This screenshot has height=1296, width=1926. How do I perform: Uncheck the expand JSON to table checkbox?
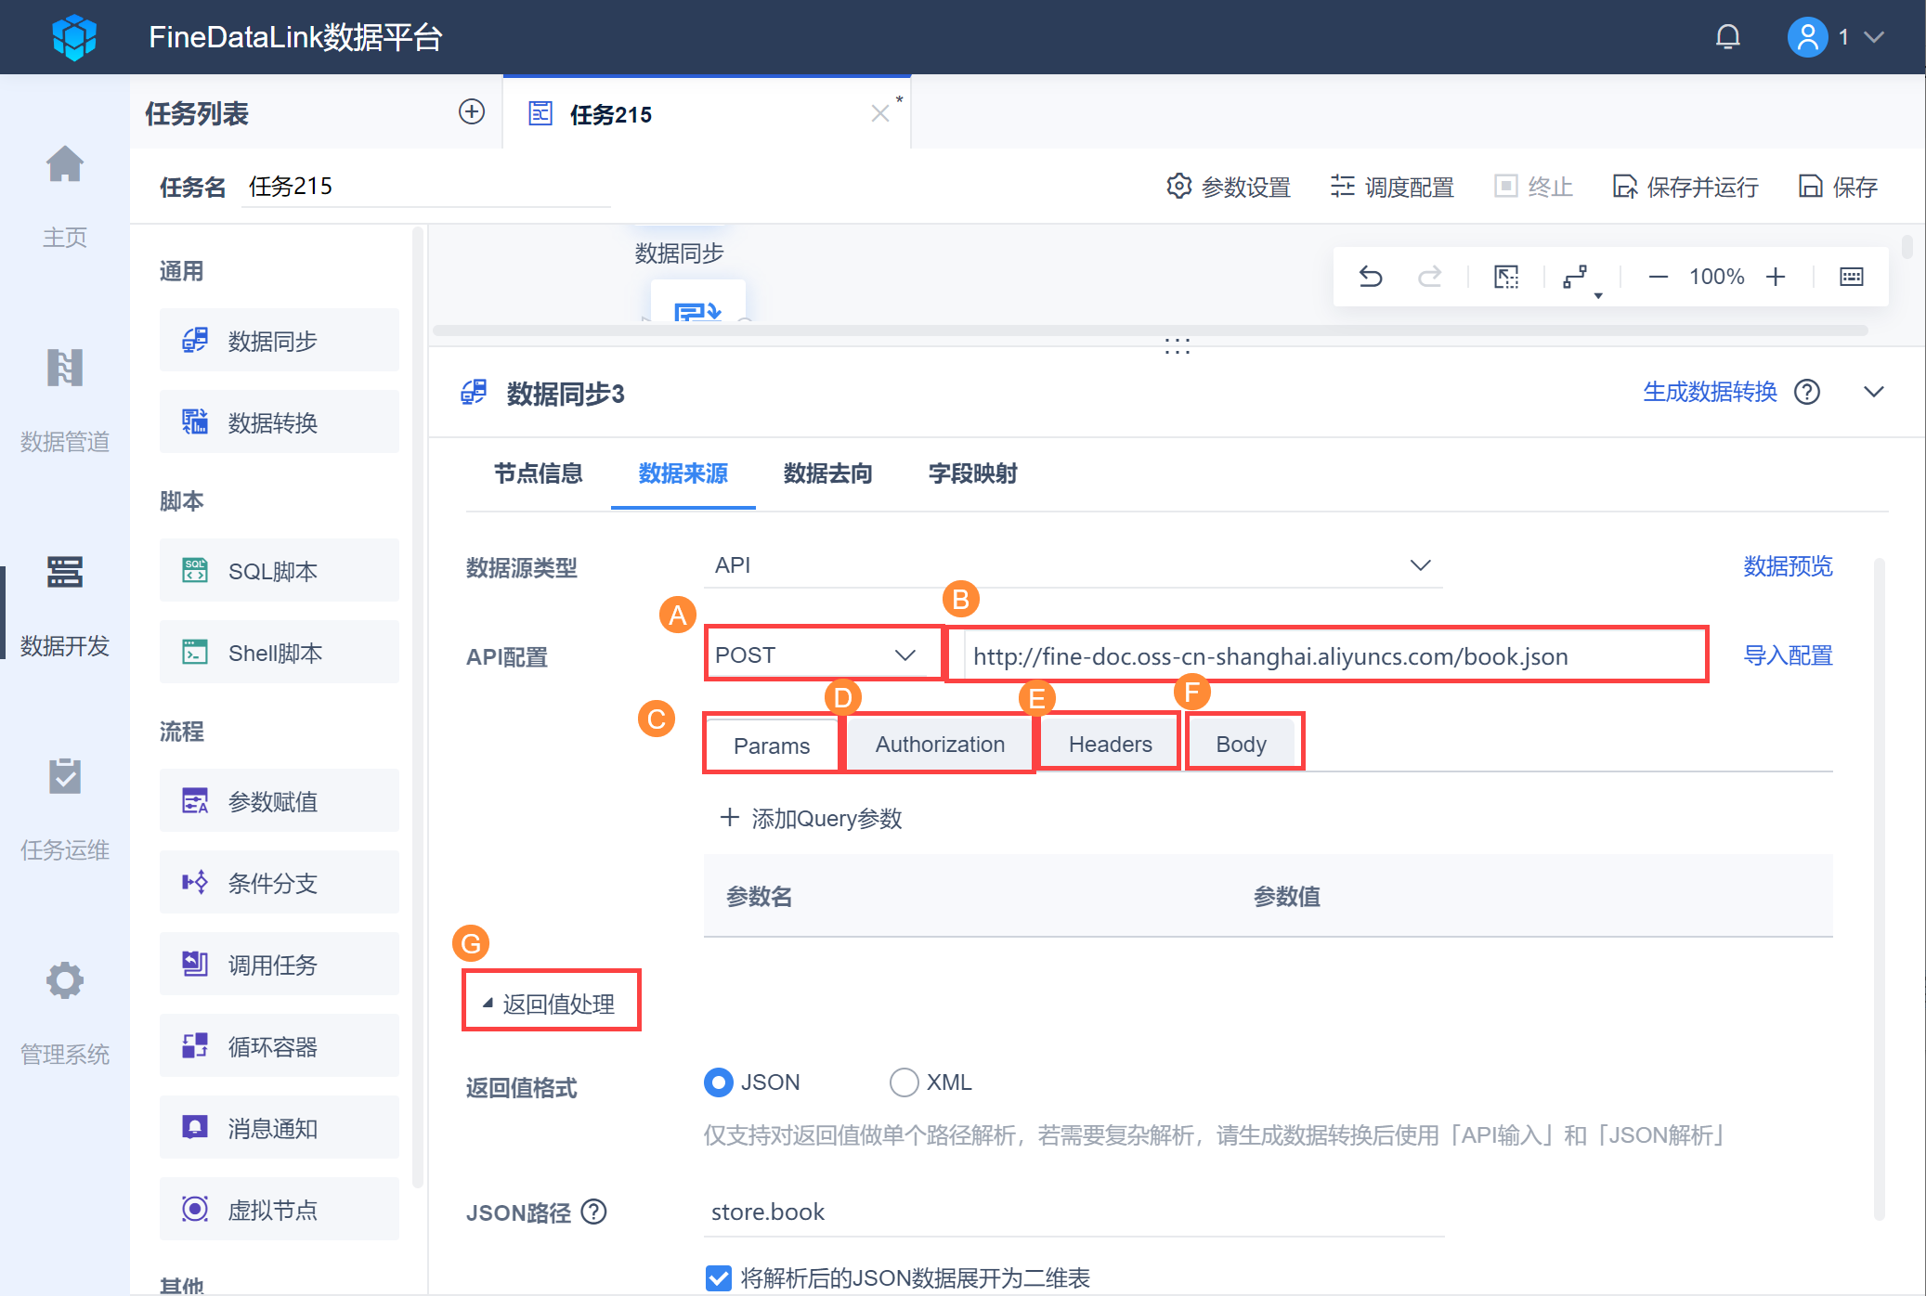[718, 1278]
